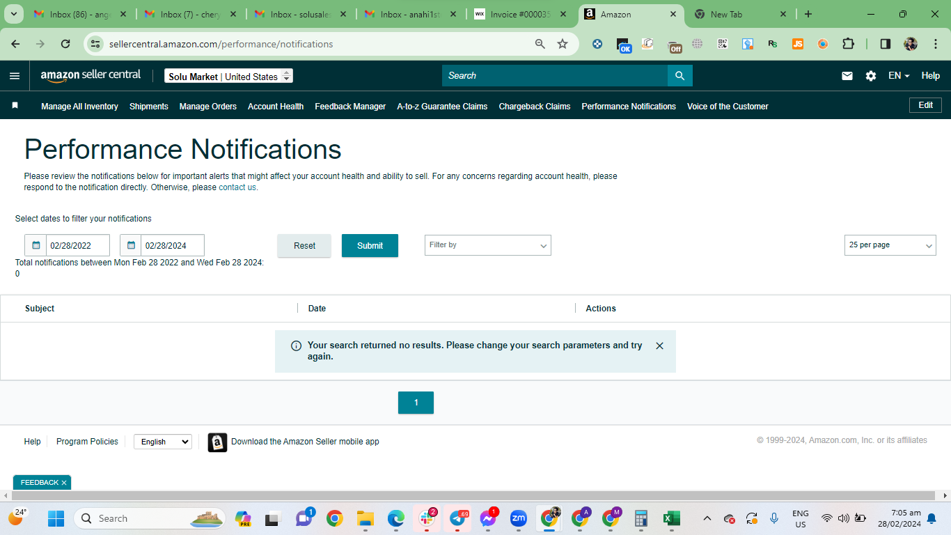This screenshot has width=951, height=535.
Task: Click the Submit button
Action: [370, 245]
